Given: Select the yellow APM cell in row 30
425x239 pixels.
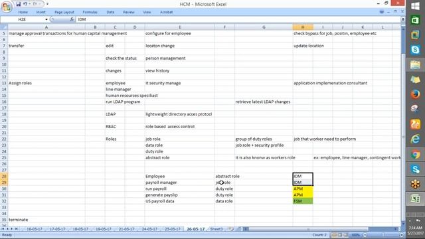Looking at the screenshot, I should [303, 189].
